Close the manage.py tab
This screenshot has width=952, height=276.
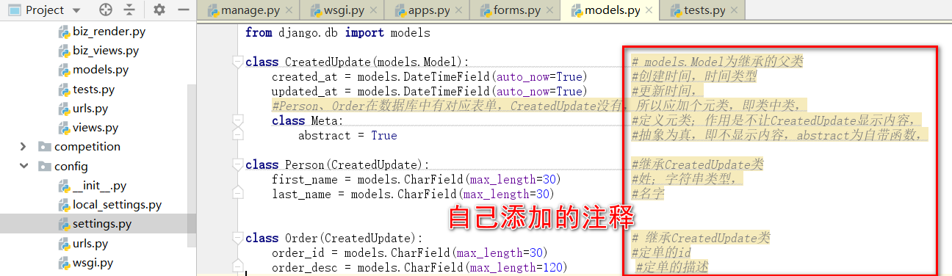(x=288, y=11)
